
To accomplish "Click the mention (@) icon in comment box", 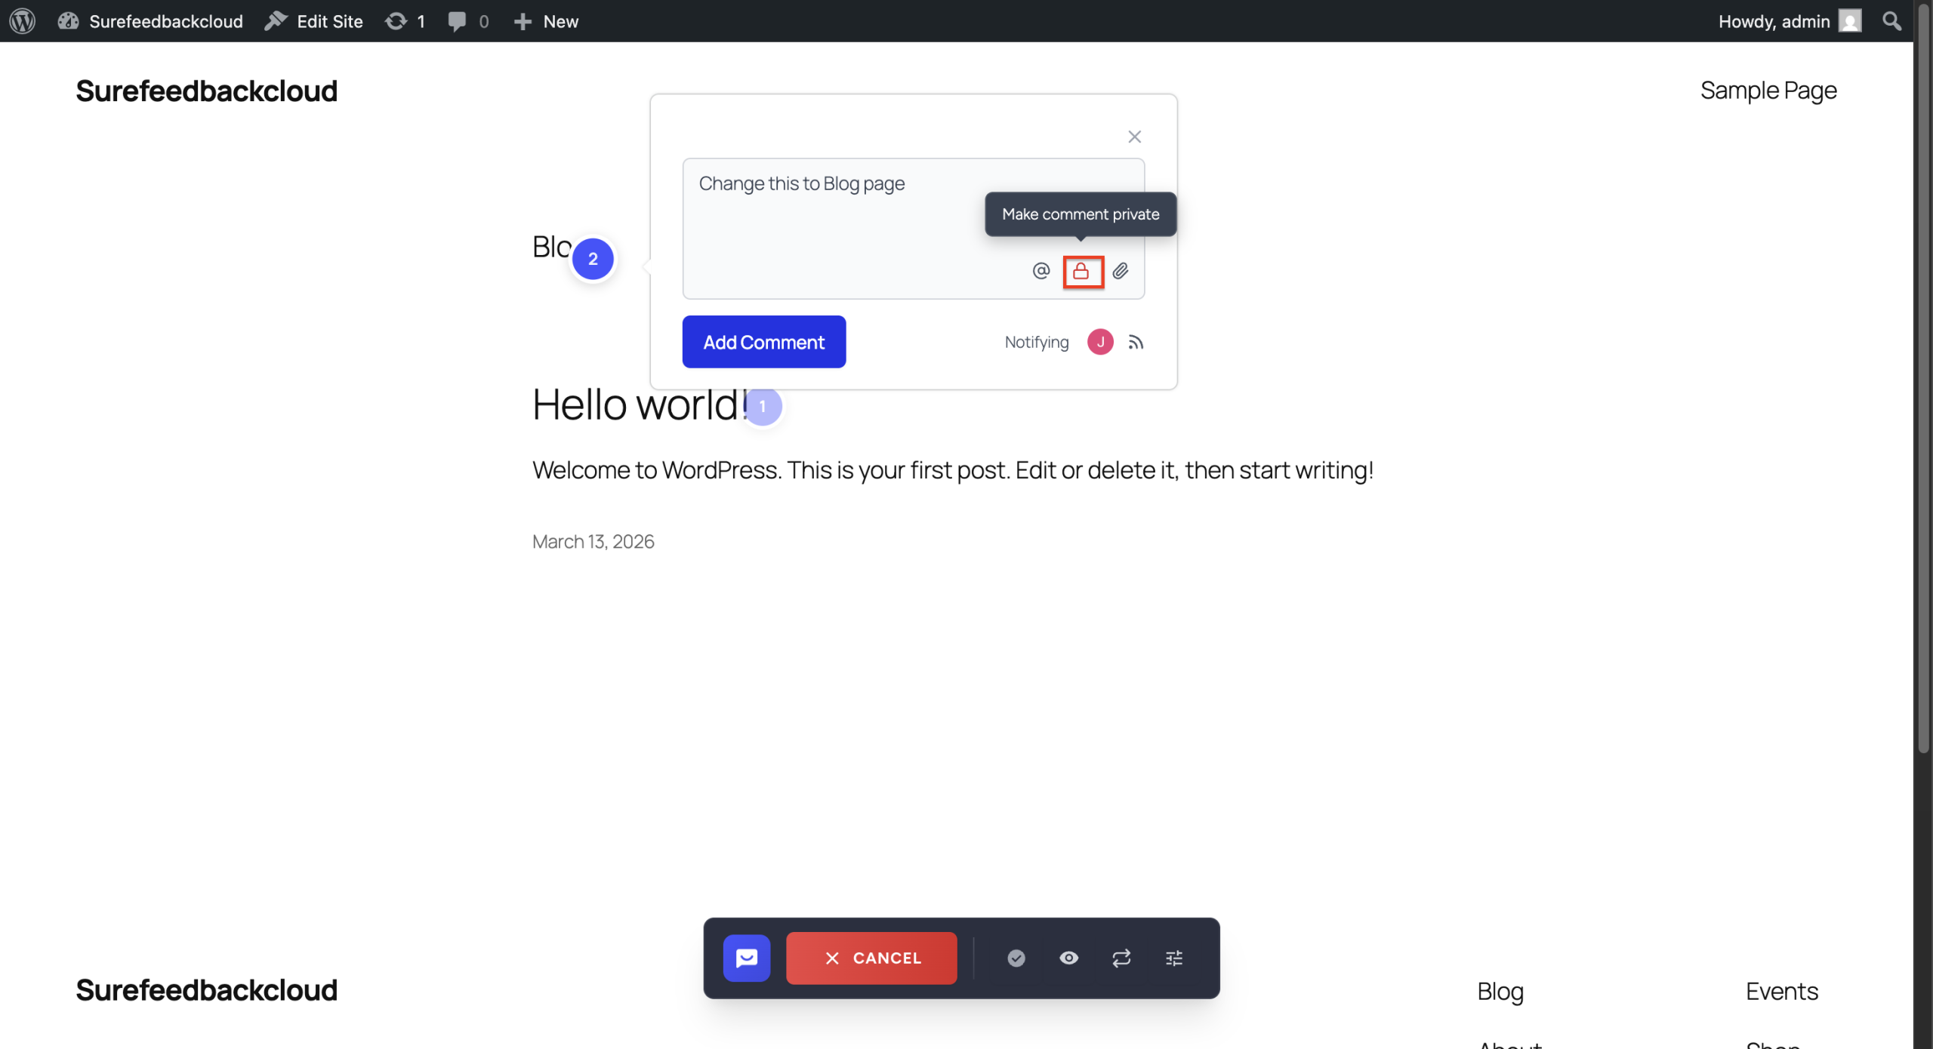I will (x=1040, y=271).
